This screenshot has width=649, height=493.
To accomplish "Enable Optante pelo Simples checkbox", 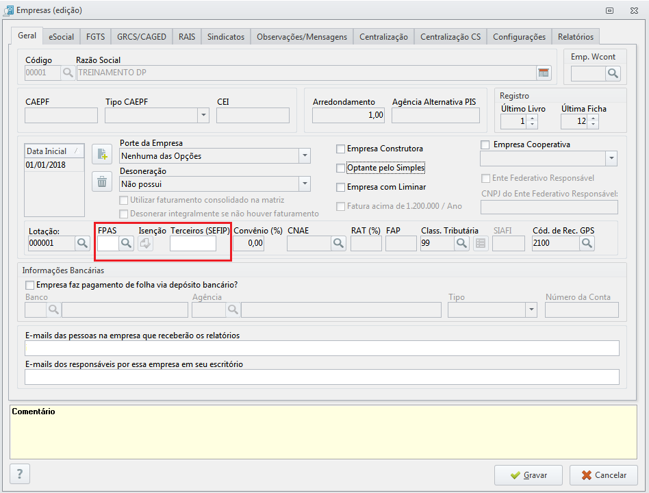I will pos(340,168).
